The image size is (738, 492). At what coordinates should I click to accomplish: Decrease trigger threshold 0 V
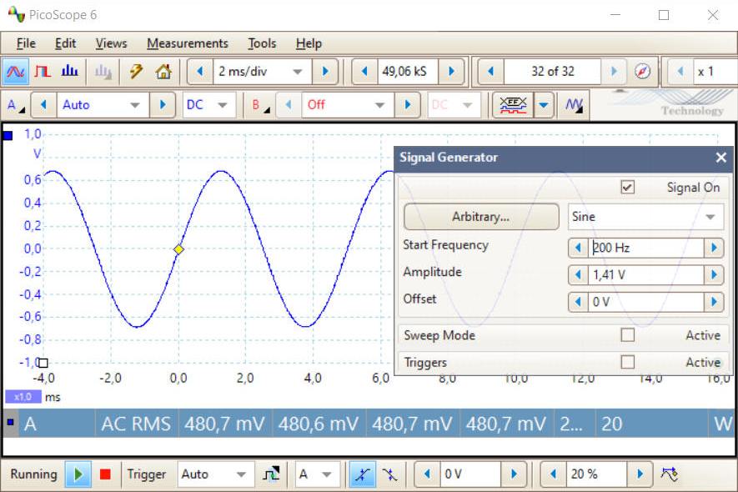coord(427,474)
